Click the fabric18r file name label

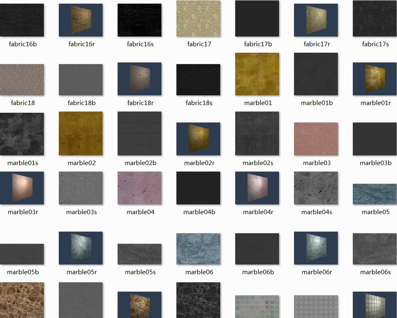pos(140,103)
